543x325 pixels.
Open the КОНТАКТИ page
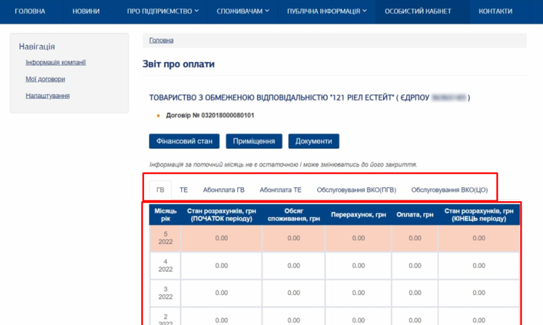click(x=496, y=11)
